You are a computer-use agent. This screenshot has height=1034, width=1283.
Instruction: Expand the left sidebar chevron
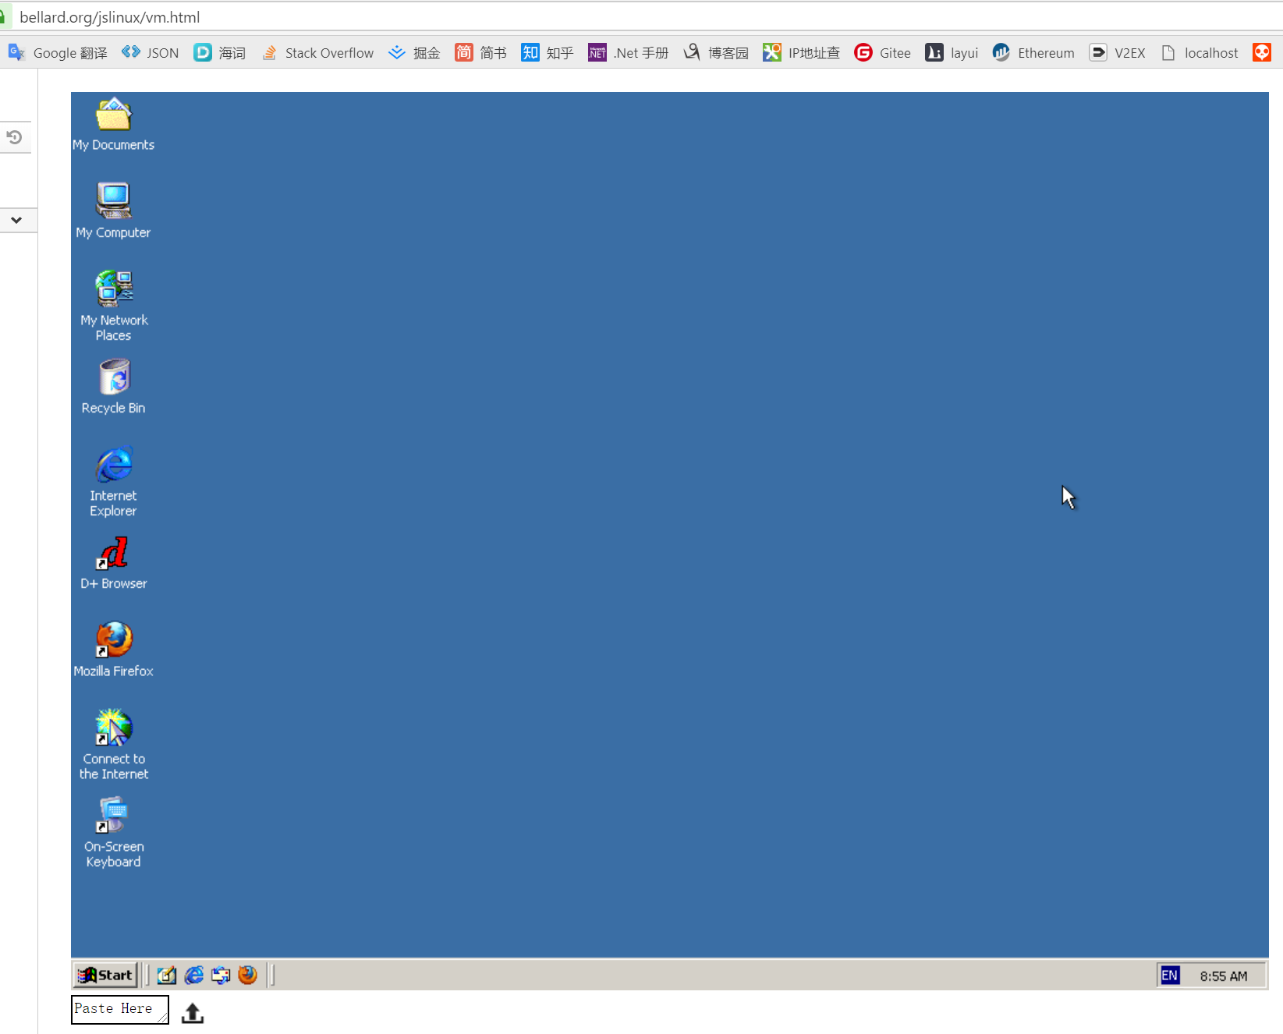16,220
